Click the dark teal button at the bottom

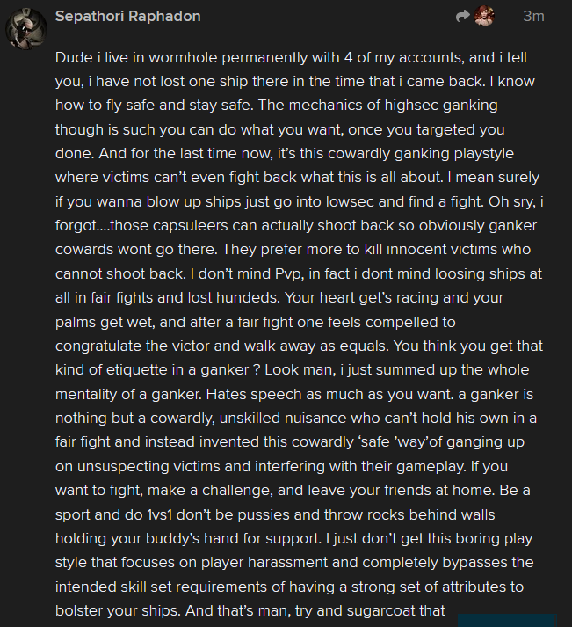(507, 619)
